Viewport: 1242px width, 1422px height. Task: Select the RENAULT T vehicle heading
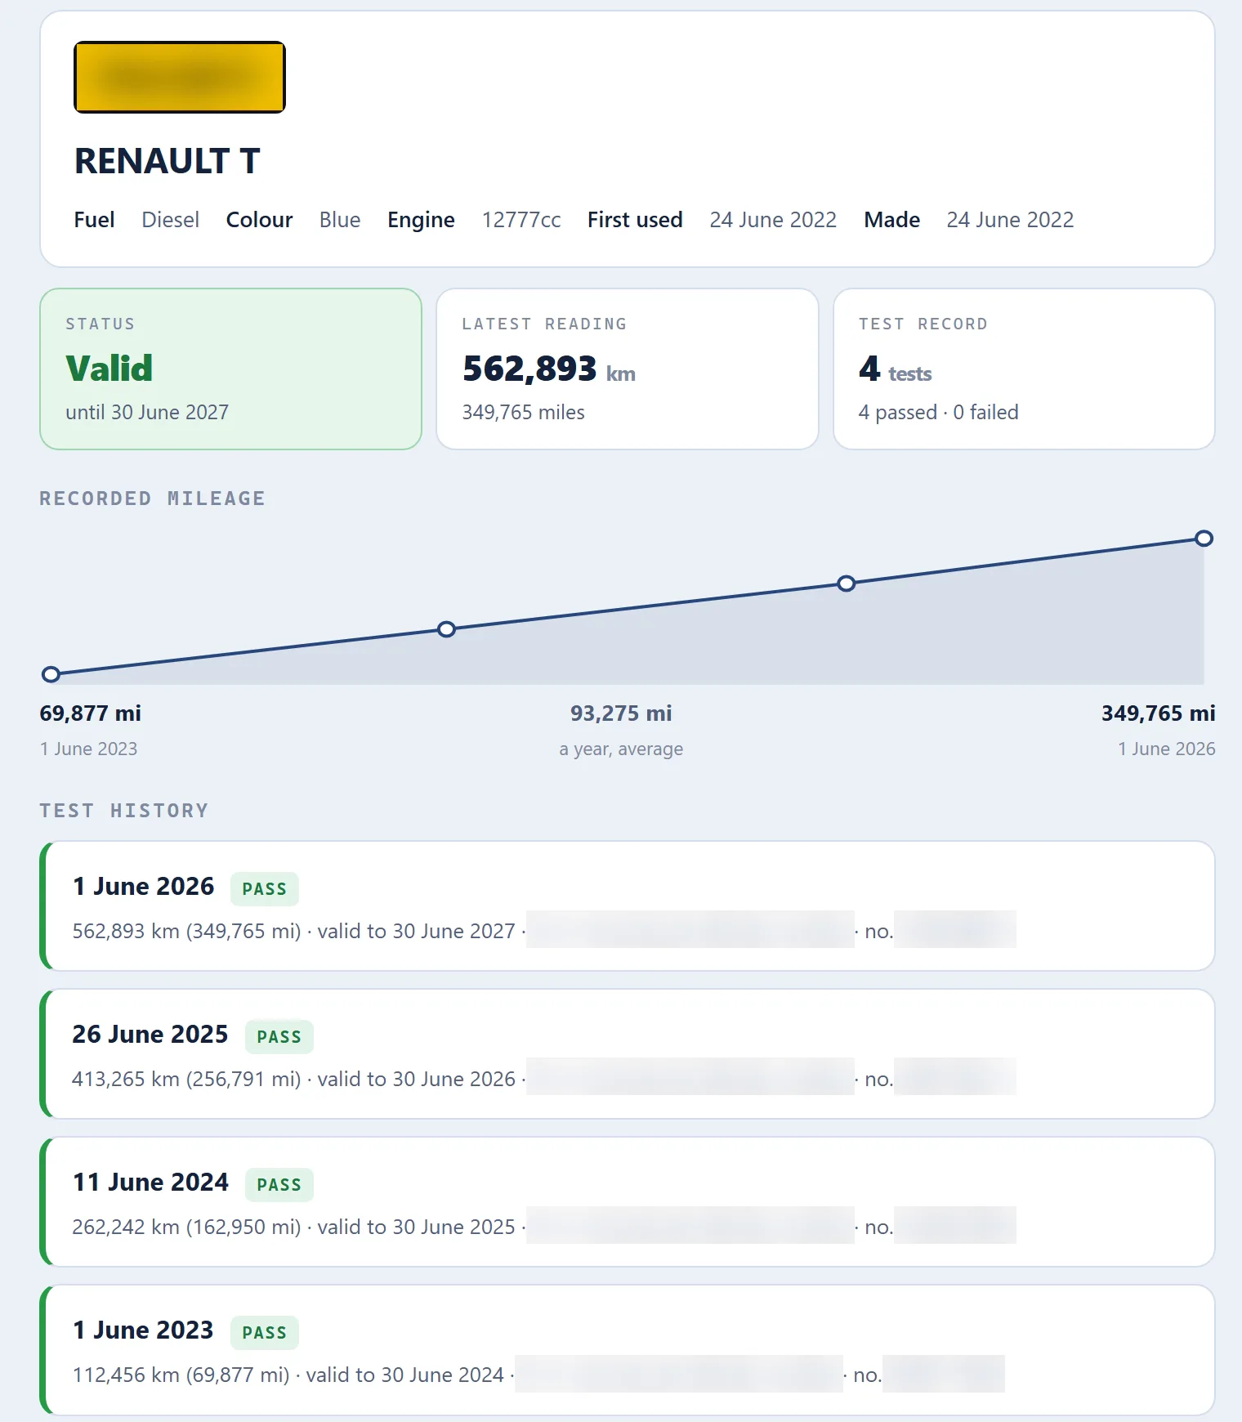[168, 161]
